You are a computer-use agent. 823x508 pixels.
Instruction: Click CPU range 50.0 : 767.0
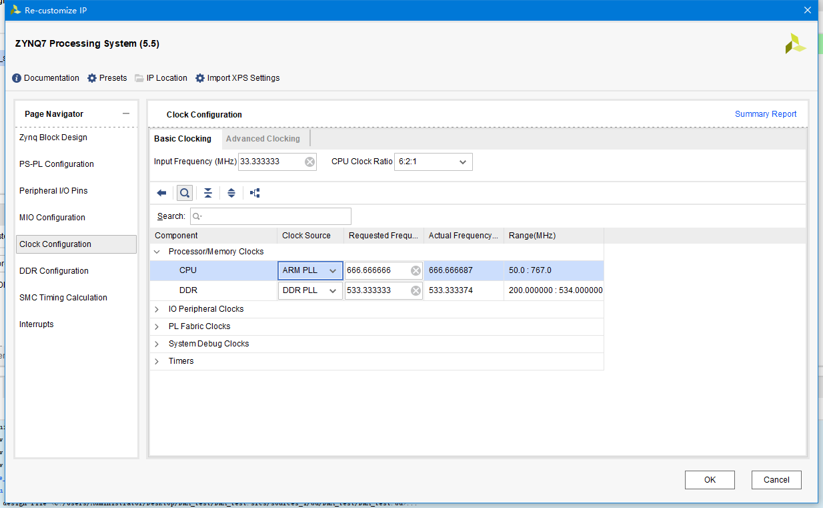tap(530, 270)
